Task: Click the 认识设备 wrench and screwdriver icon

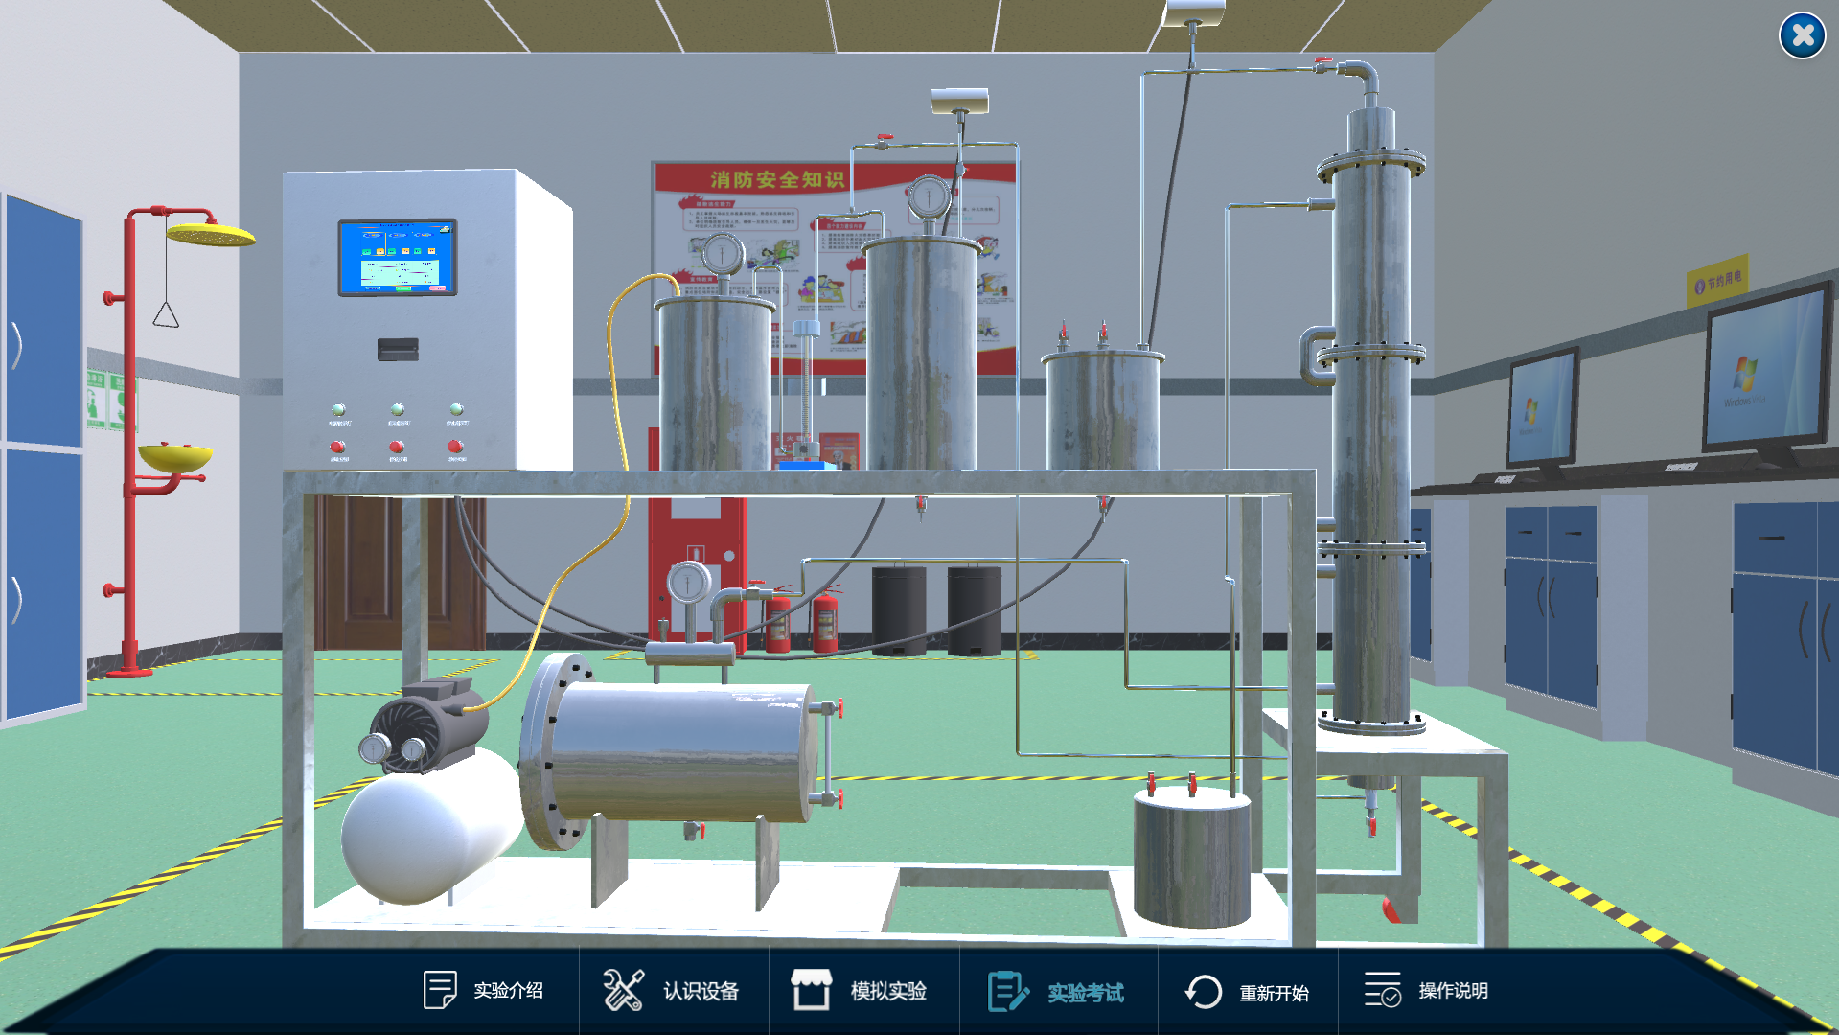Action: pos(623,990)
